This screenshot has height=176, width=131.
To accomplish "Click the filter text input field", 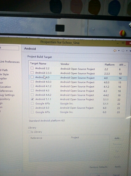I will pyautogui.click(x=9, y=48).
